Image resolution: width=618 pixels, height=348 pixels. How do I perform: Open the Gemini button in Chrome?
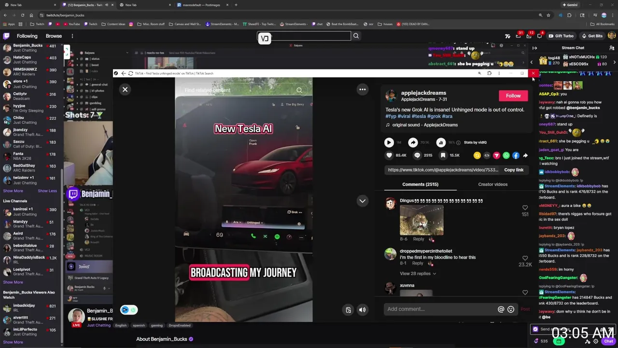[570, 5]
